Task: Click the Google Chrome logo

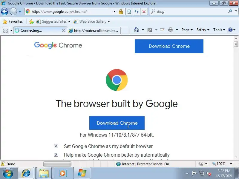Action: (x=58, y=45)
